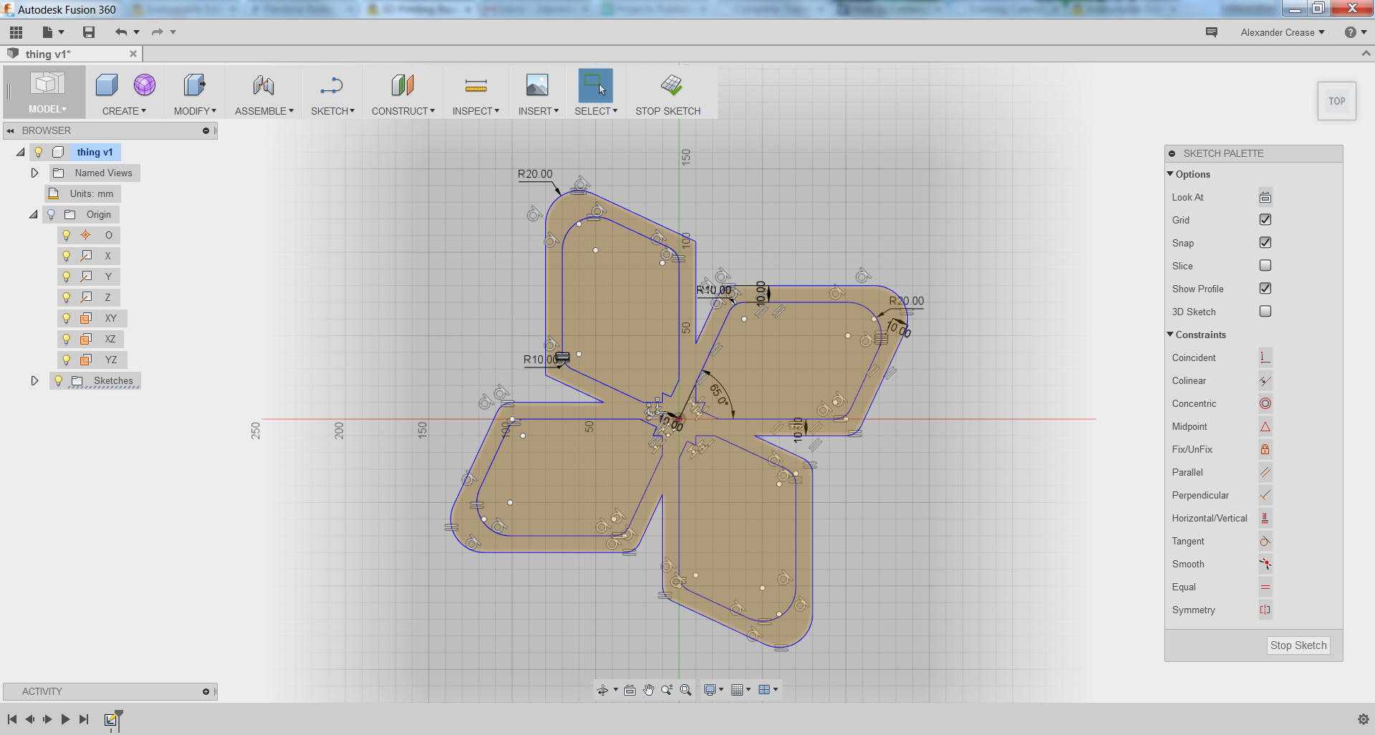Click the TOP label on the ViewCube

point(1336,100)
